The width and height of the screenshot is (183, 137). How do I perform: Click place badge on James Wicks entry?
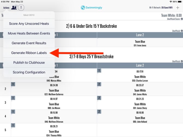pos(99,84)
